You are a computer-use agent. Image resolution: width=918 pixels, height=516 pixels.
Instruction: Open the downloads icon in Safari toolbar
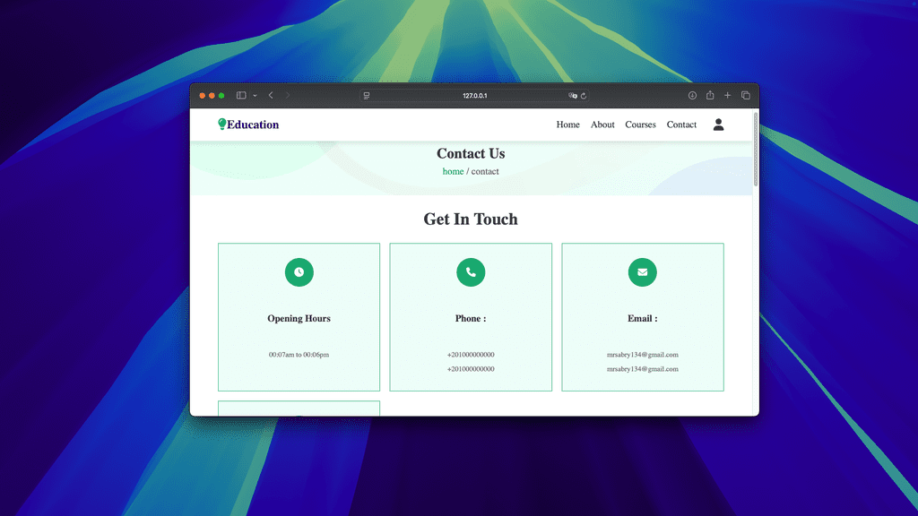tap(692, 95)
